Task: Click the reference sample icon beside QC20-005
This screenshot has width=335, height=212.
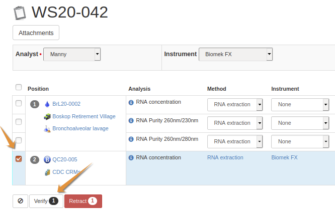Action: pyautogui.click(x=47, y=160)
